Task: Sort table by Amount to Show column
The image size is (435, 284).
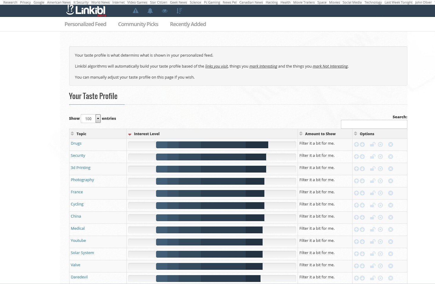Action: [x=325, y=134]
